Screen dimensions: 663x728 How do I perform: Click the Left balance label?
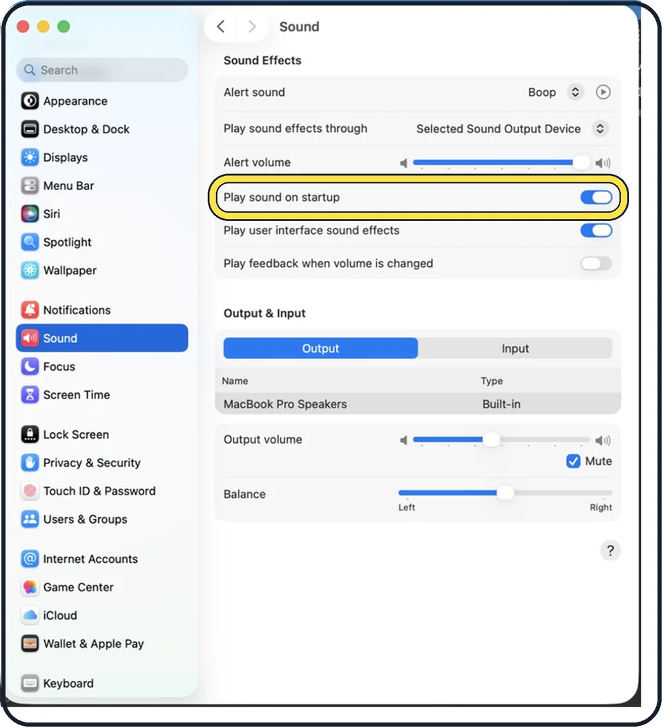point(406,508)
